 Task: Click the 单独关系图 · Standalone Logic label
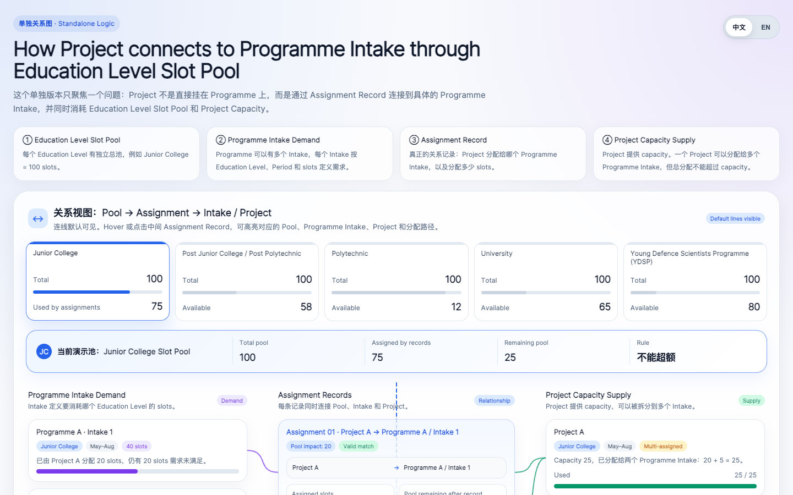(67, 24)
